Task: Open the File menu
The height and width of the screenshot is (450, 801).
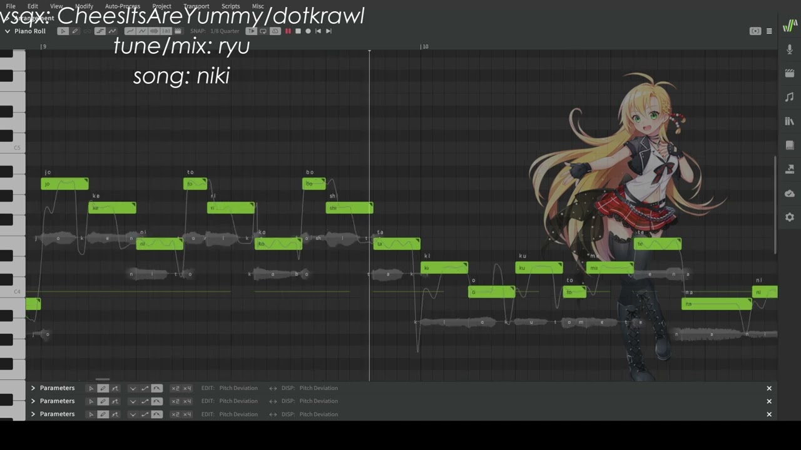Action: 11,6
